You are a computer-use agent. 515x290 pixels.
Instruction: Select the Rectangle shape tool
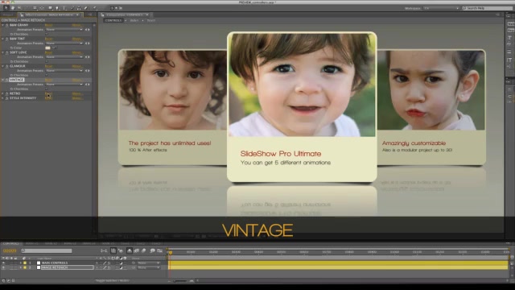pos(50,8)
